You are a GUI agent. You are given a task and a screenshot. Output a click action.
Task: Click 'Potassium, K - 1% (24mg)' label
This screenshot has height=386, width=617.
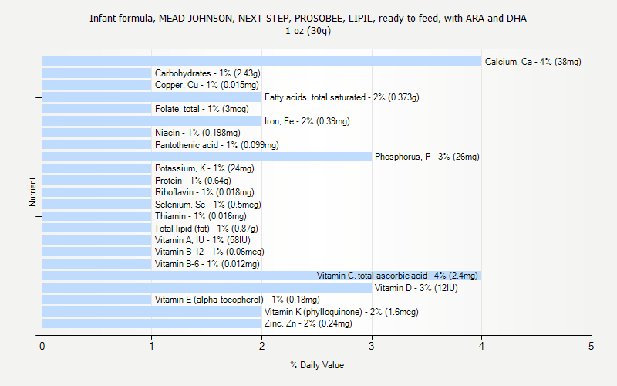click(204, 168)
